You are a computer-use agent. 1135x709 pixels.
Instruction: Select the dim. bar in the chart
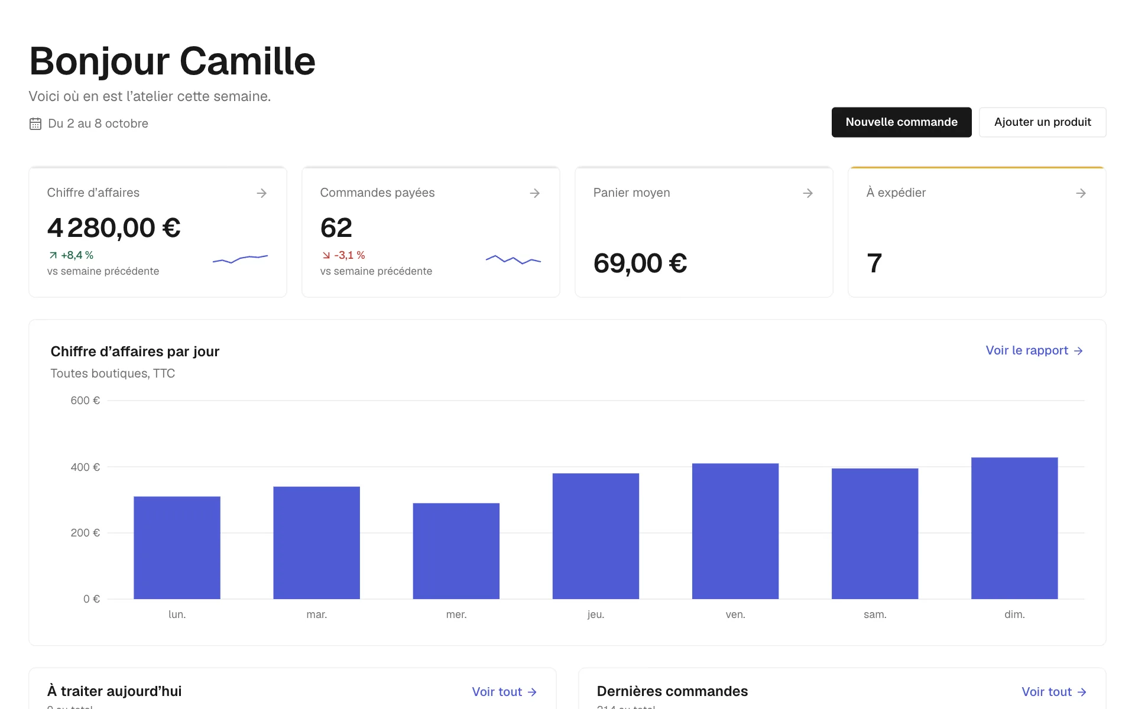point(1014,528)
